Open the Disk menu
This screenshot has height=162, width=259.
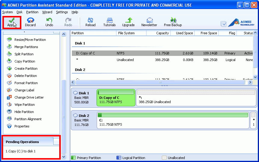click(20, 12)
